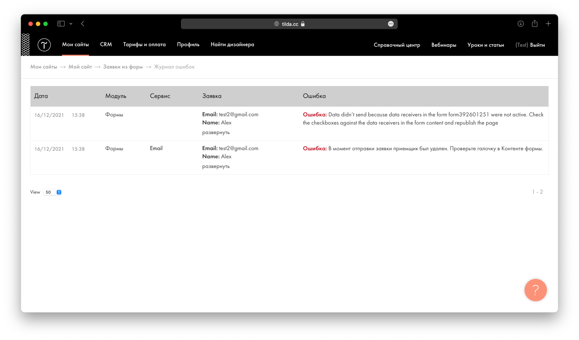Click the yellow minimize window button
579x340 pixels.
pos(38,24)
